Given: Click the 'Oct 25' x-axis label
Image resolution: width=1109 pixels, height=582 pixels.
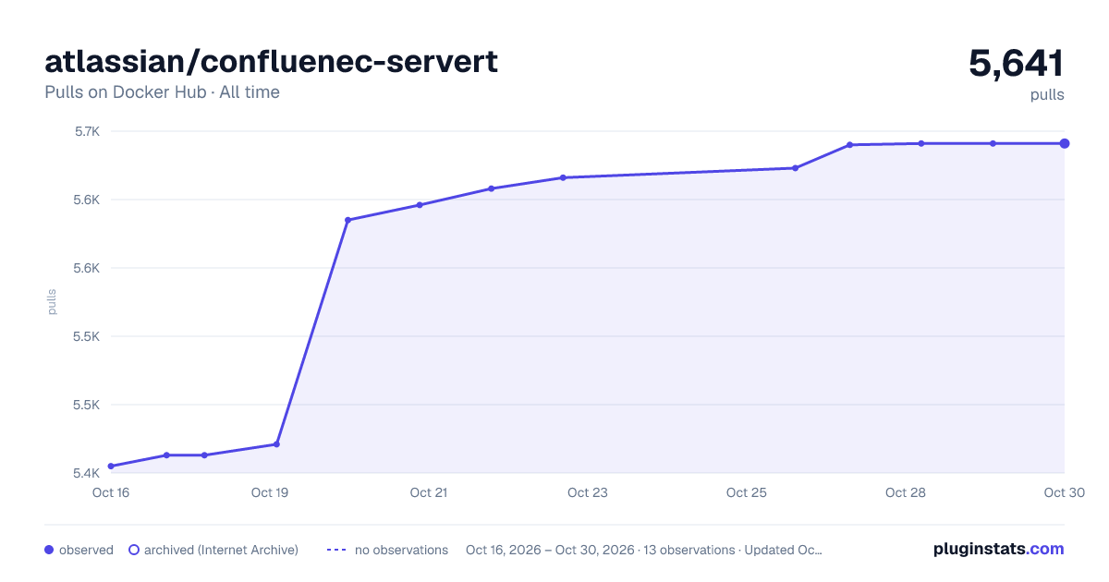Looking at the screenshot, I should 747,492.
